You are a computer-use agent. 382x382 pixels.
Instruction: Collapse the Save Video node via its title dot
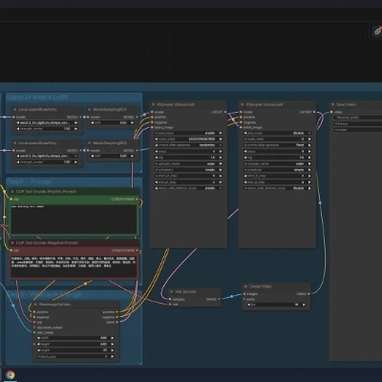[332, 104]
